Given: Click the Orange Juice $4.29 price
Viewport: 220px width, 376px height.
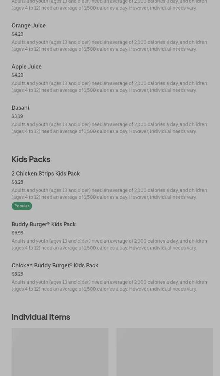Looking at the screenshot, I should [x=17, y=34].
